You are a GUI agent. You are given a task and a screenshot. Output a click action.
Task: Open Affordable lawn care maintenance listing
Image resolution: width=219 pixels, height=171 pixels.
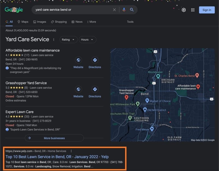pyautogui.click(x=33, y=50)
